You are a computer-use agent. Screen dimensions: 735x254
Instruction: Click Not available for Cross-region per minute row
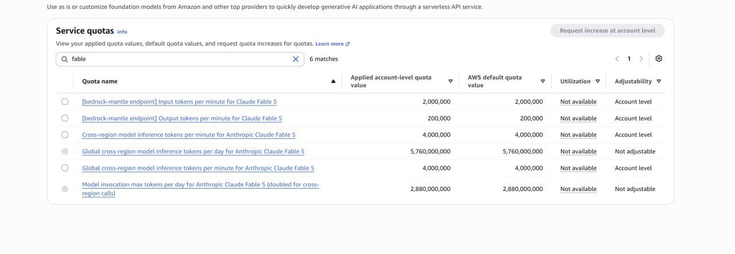click(578, 135)
